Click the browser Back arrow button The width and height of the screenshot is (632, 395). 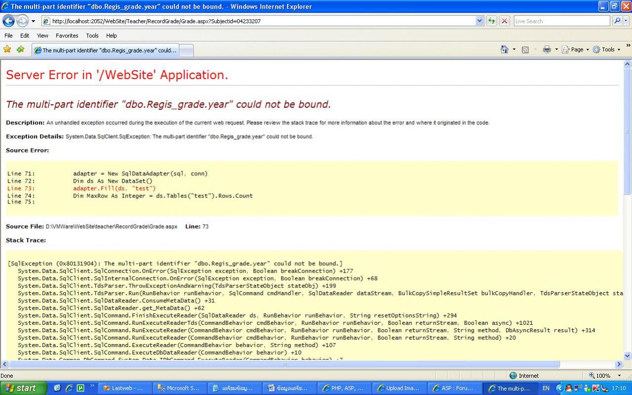8,21
